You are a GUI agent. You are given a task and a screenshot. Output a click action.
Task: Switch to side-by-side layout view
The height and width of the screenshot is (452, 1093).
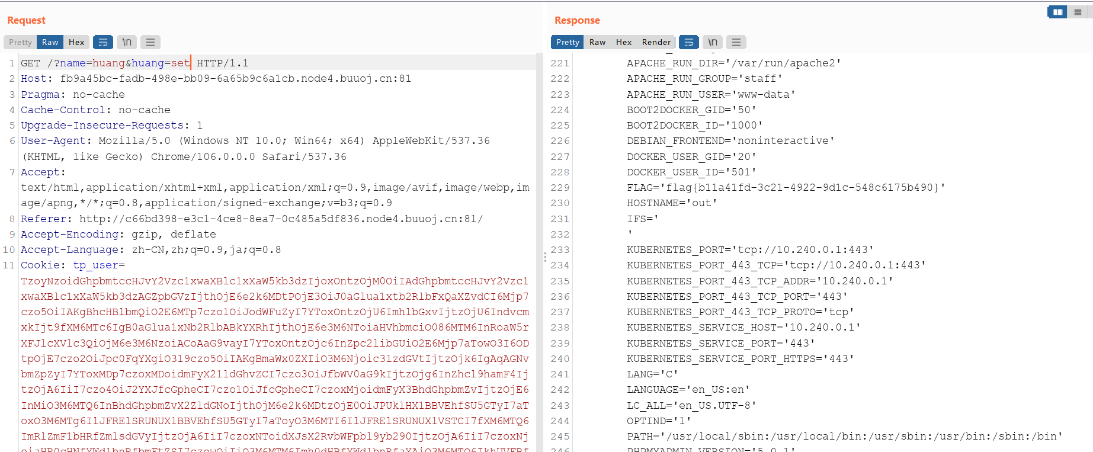coord(1057,12)
